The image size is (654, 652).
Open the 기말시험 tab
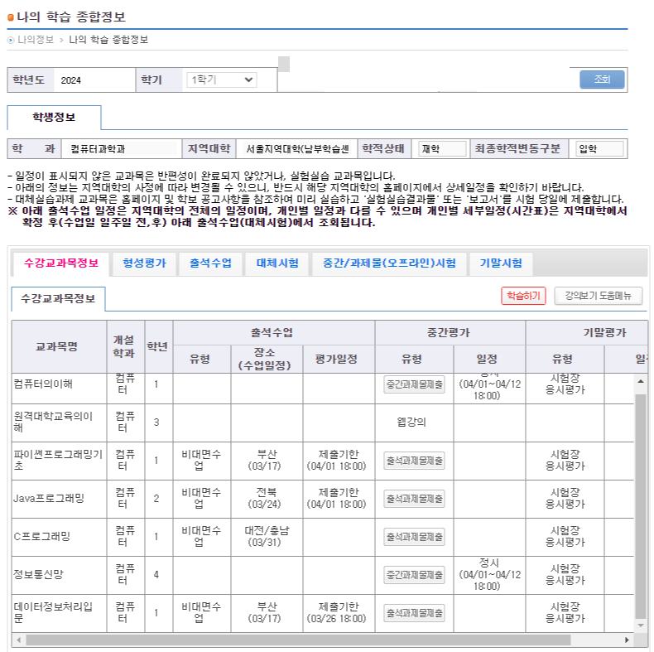pos(501,263)
